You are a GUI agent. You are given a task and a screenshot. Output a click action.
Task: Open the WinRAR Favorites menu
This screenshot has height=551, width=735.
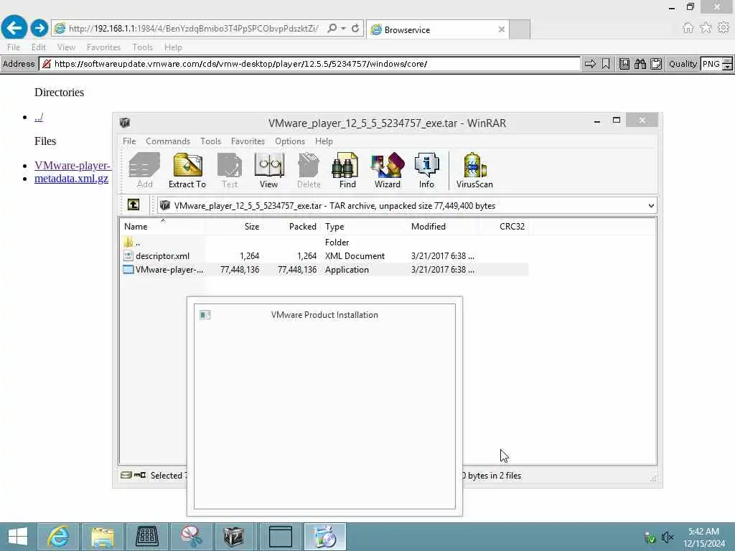point(248,141)
